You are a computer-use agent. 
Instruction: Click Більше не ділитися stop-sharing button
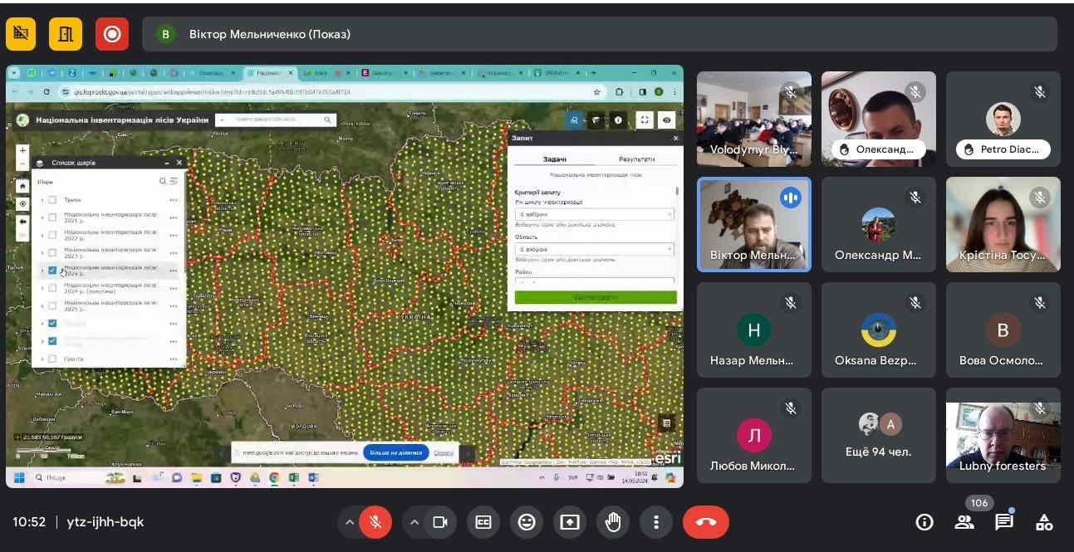(x=395, y=452)
